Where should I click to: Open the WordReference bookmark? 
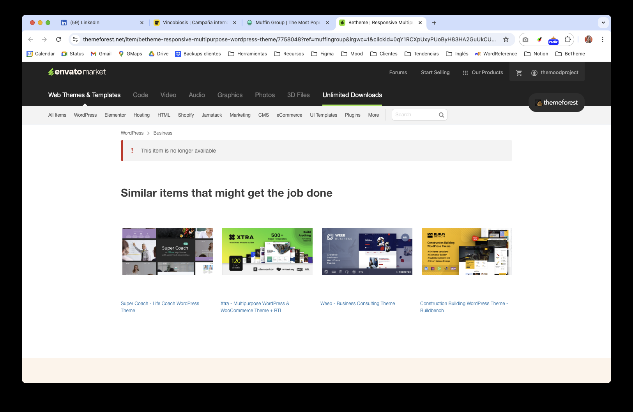pos(496,54)
